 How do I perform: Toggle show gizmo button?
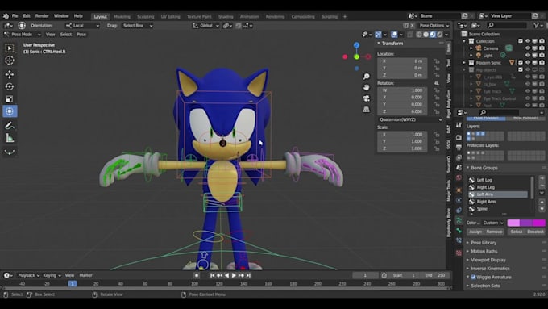(378, 35)
